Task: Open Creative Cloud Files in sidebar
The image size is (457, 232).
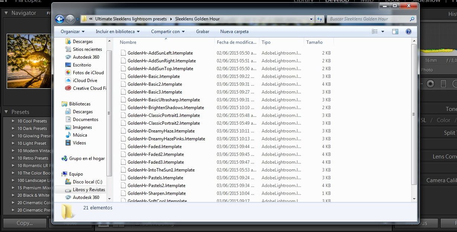Action: click(89, 88)
